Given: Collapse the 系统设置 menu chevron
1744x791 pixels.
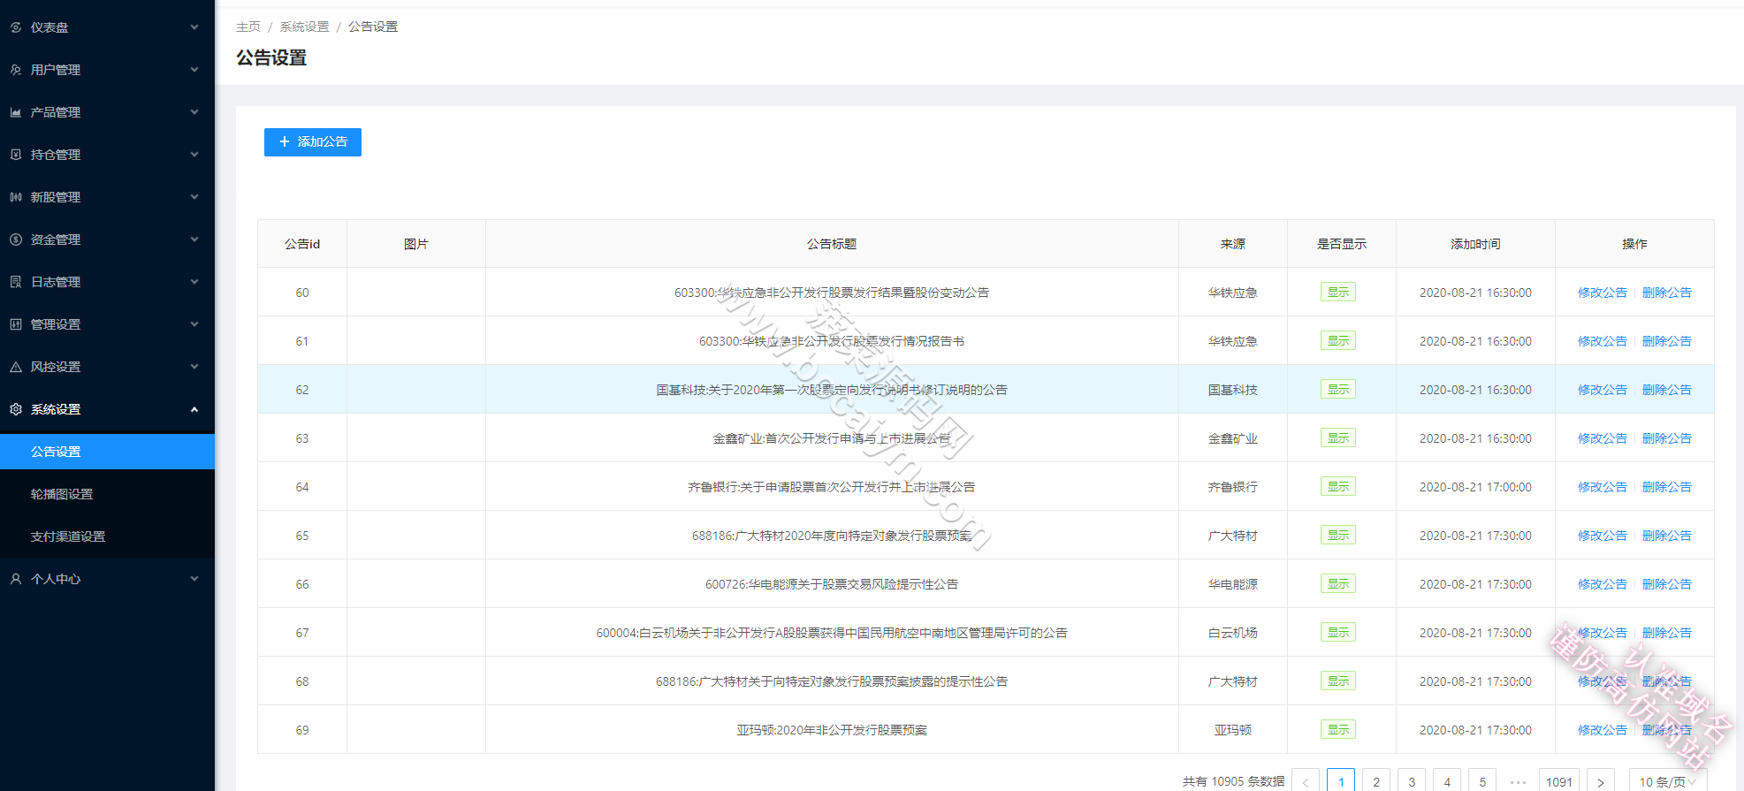Looking at the screenshot, I should (x=194, y=409).
